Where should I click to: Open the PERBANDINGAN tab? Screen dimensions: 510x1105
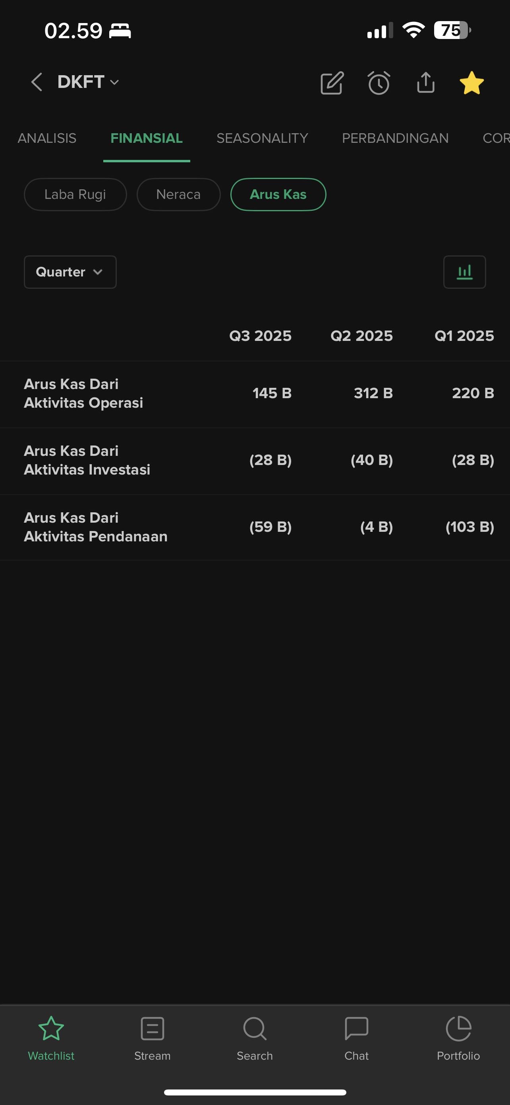(x=395, y=138)
